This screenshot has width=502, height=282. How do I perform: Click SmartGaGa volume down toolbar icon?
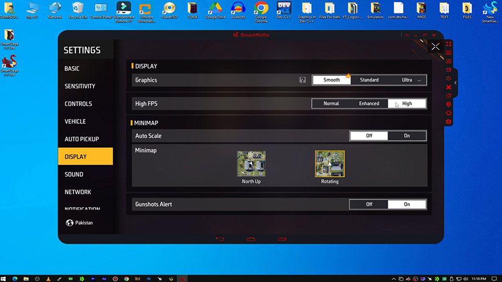(x=449, y=78)
